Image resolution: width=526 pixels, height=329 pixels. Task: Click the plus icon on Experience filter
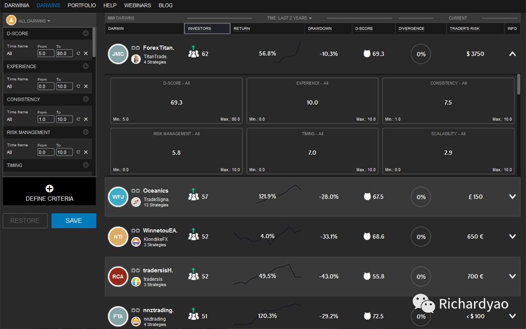86,67
